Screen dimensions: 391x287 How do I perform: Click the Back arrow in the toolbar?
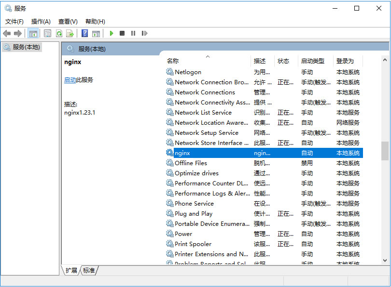point(7,33)
